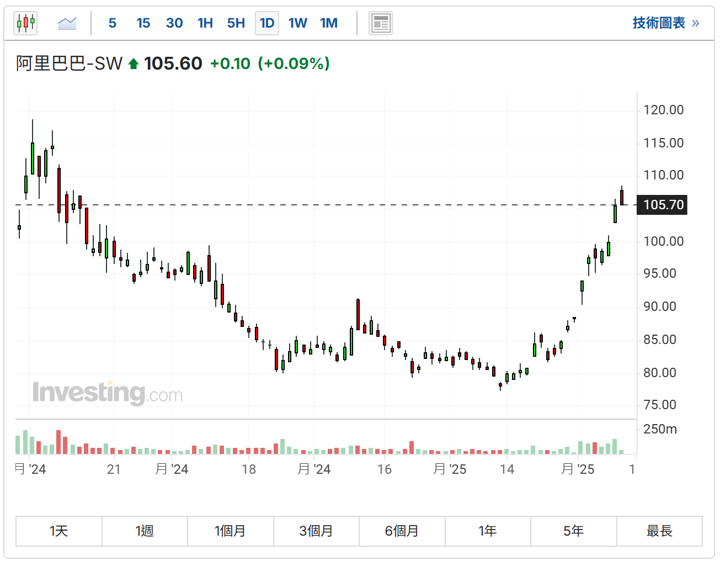
Task: Click the 120.00 price axis label
Action: click(664, 110)
